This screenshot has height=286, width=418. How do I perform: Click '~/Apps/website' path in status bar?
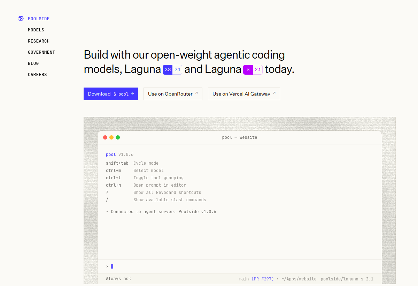299,279
